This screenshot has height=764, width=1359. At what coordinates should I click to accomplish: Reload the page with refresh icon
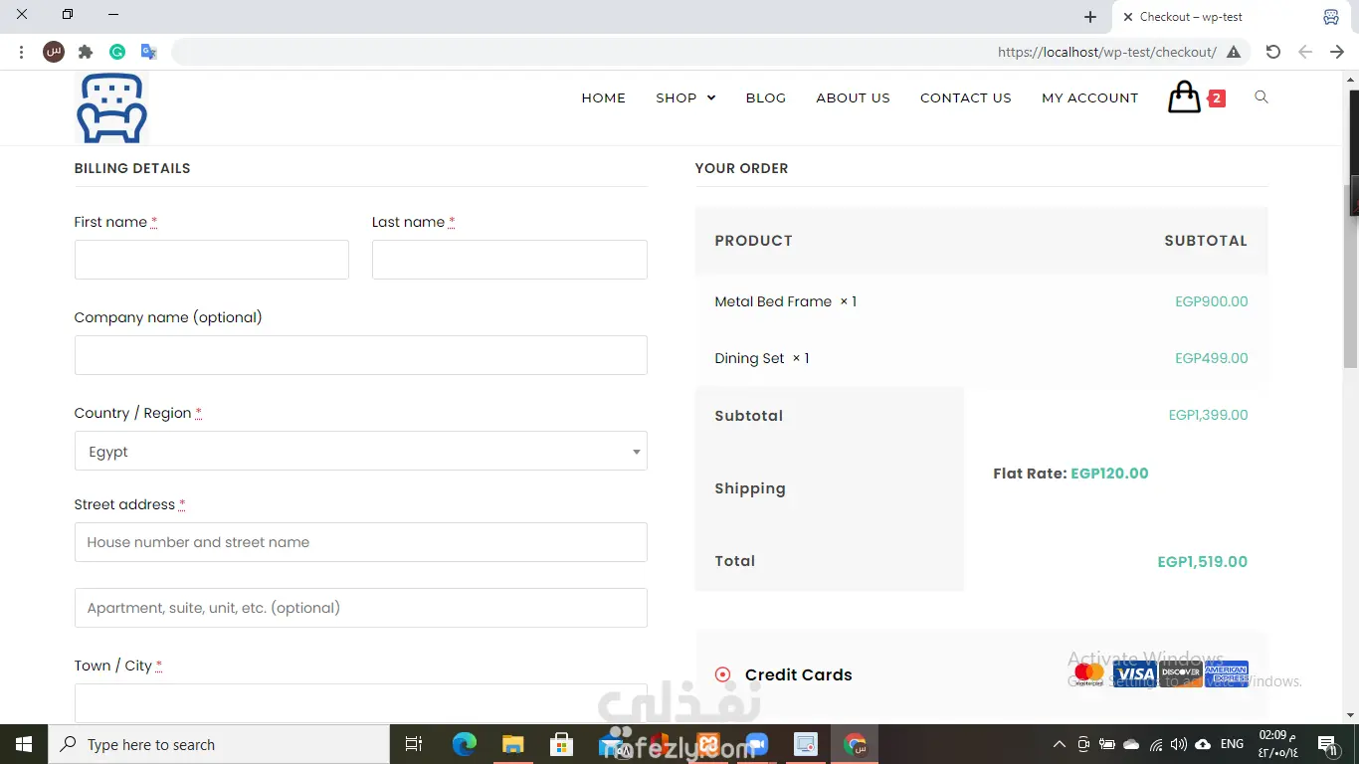click(1273, 52)
